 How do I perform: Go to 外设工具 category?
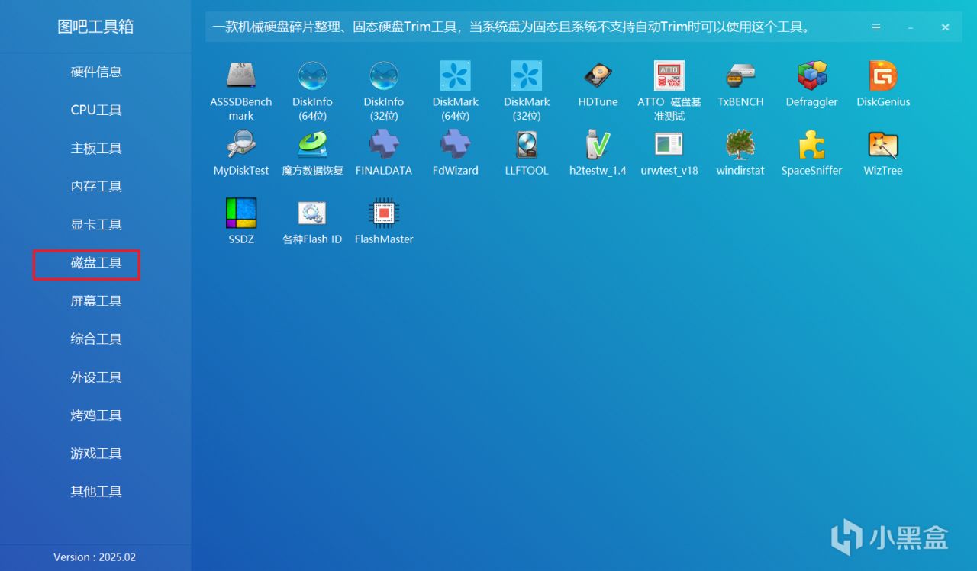point(96,377)
